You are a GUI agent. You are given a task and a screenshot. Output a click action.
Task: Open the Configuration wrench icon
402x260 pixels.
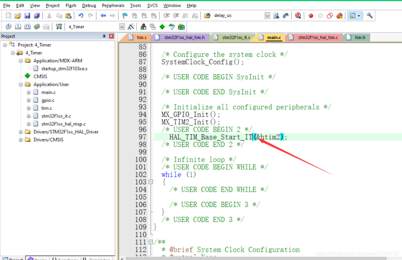coord(369,15)
